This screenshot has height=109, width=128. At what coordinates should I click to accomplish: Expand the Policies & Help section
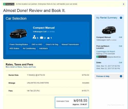pos(121,76)
